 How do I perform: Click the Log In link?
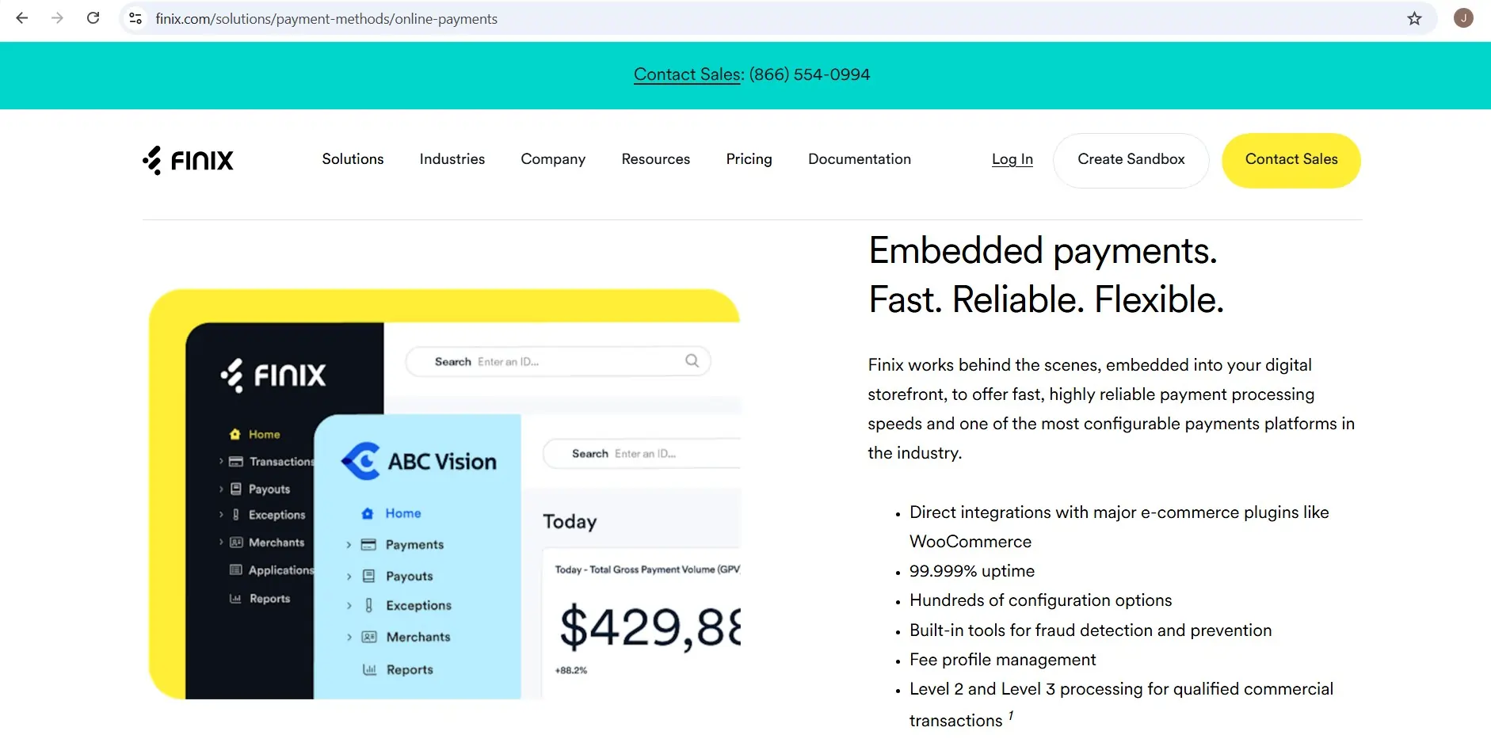[1012, 159]
